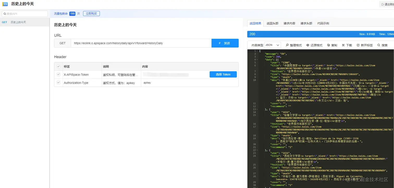Click the 复制 copy icon
The width and height of the screenshot is (394, 188).
(x=328, y=45)
